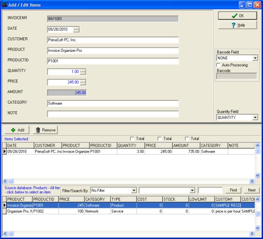
Task: Click left arrow of Items Selected horizontal scrollbar
Action: [x=5, y=181]
